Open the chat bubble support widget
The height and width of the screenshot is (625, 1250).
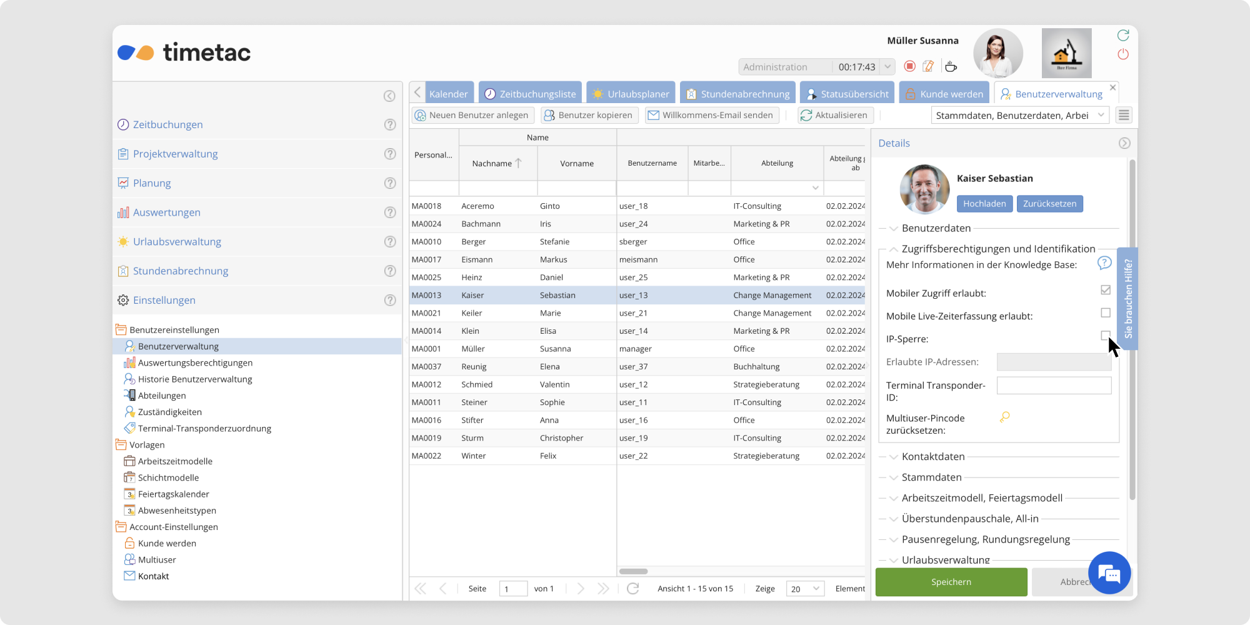point(1109,572)
